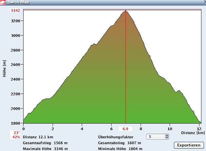The width and height of the screenshot is (206, 151).
Task: Click the Swiss Map app icon in title bar
Action: (x=3, y=2)
